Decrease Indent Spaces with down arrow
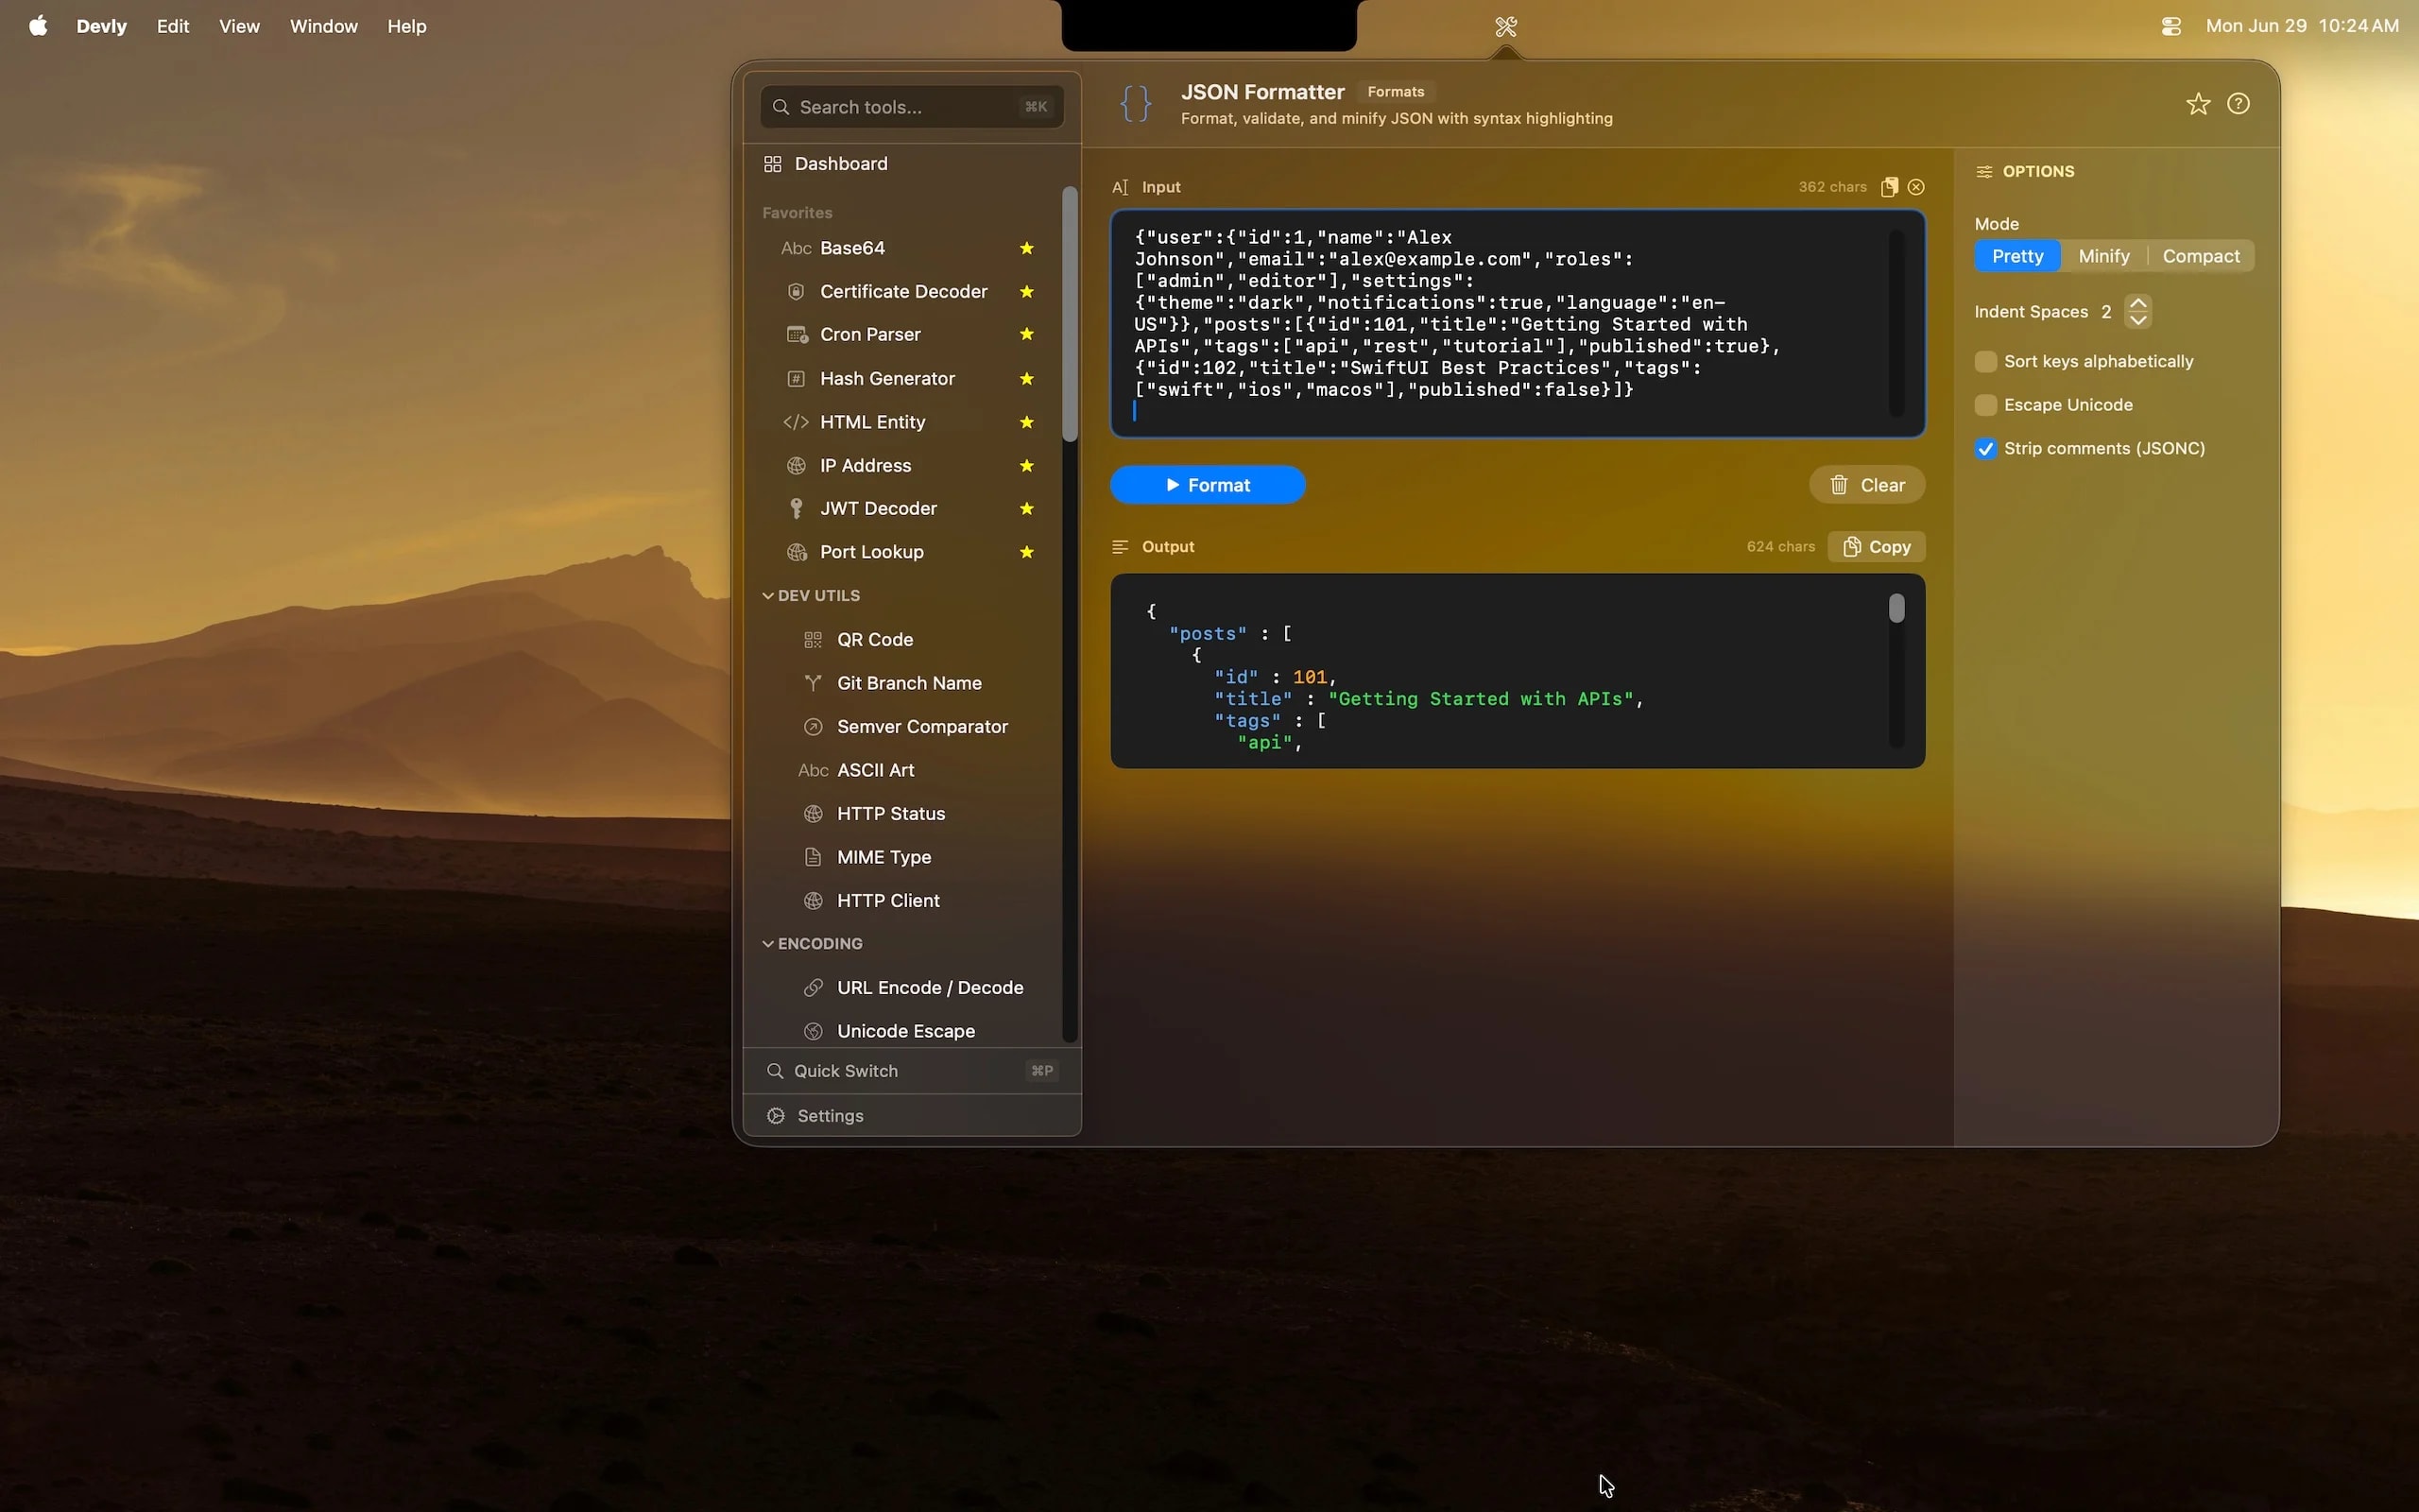2419x1512 pixels. [x=2137, y=320]
